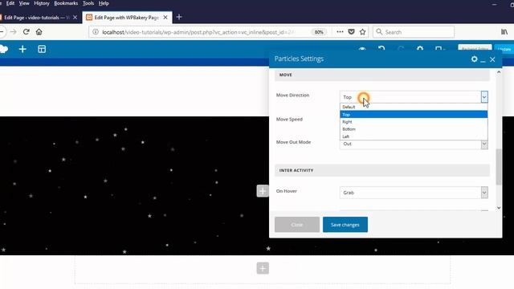Close the 'Edit Page ‹ video-tutorials' tab
The width and height of the screenshot is (514, 289).
[x=75, y=18]
